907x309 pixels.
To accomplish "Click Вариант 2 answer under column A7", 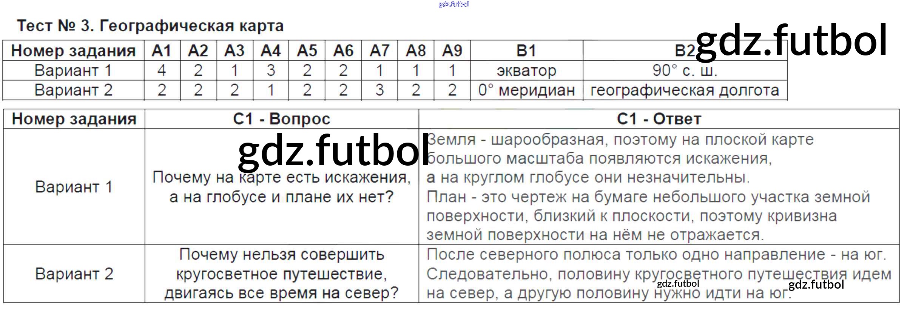I will (x=379, y=90).
